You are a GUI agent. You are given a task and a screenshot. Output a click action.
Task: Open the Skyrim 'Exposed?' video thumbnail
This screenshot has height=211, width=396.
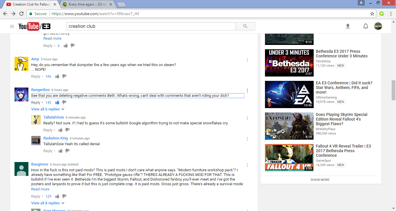[x=289, y=126]
